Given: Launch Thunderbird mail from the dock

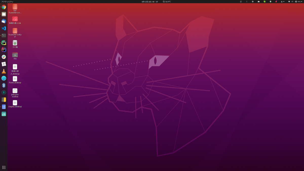Looking at the screenshot, I should pos(4,21).
